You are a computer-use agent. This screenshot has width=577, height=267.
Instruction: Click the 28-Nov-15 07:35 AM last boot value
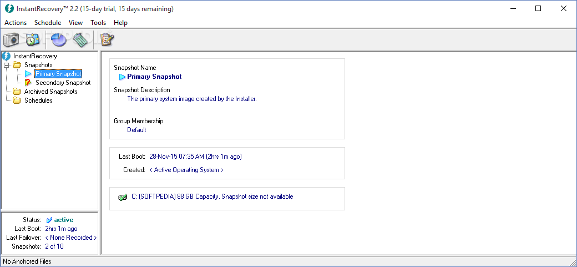tap(195, 157)
